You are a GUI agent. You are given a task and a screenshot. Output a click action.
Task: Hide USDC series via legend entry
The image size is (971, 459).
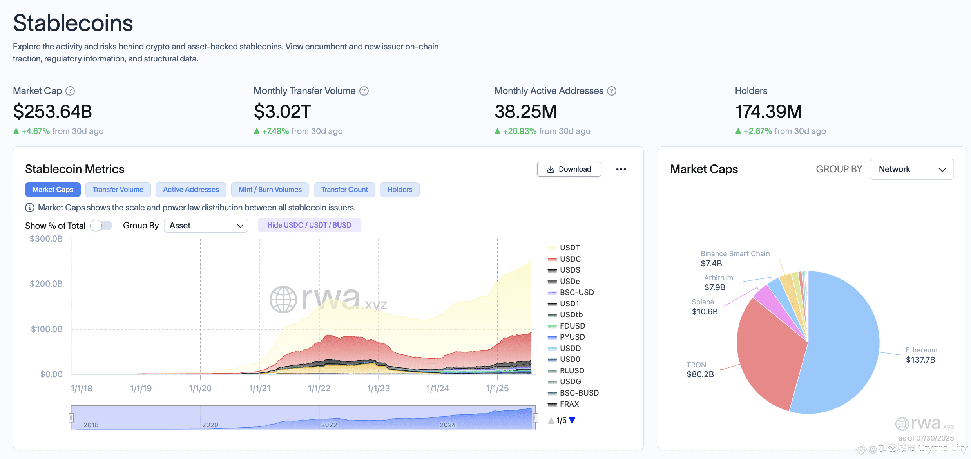pos(564,259)
